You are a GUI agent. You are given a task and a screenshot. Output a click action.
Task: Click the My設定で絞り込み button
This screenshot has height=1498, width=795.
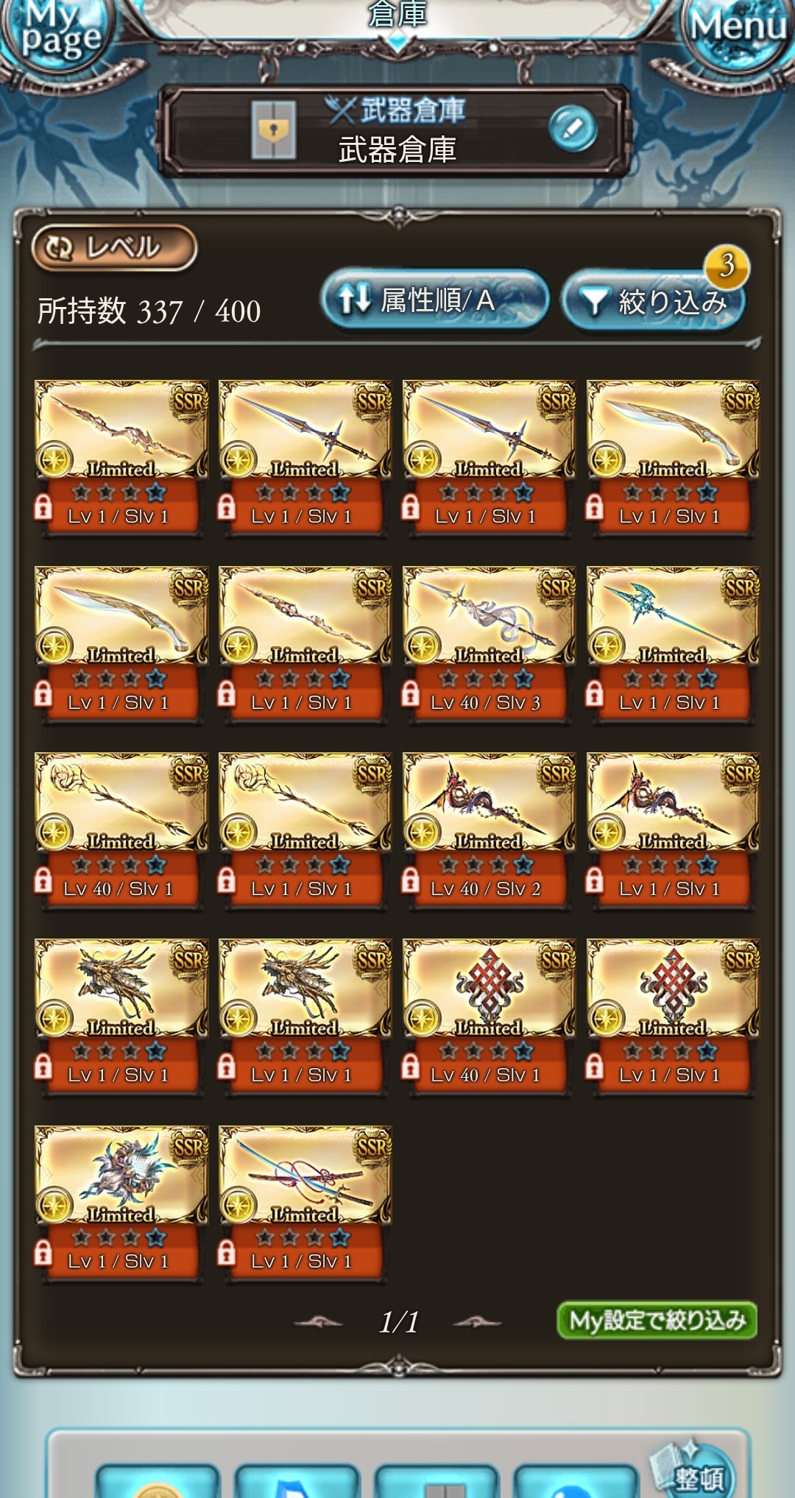(657, 1321)
